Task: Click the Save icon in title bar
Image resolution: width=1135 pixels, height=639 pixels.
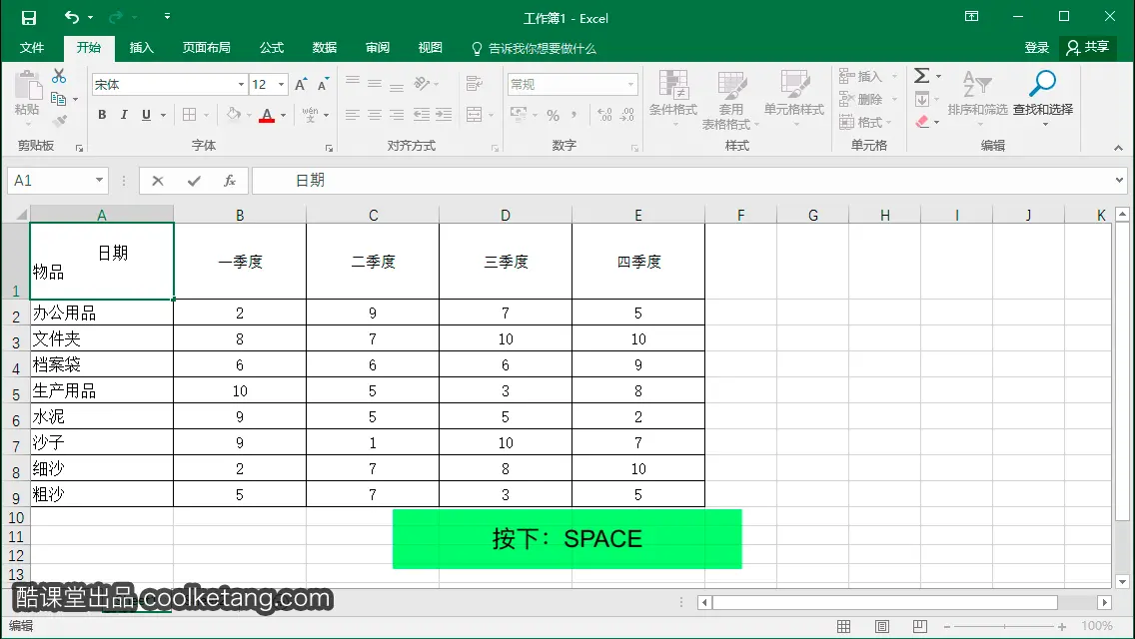Action: (29, 17)
